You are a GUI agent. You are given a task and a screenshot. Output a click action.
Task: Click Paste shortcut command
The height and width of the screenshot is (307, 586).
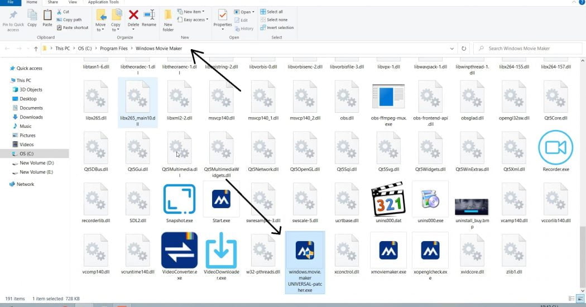[73, 27]
